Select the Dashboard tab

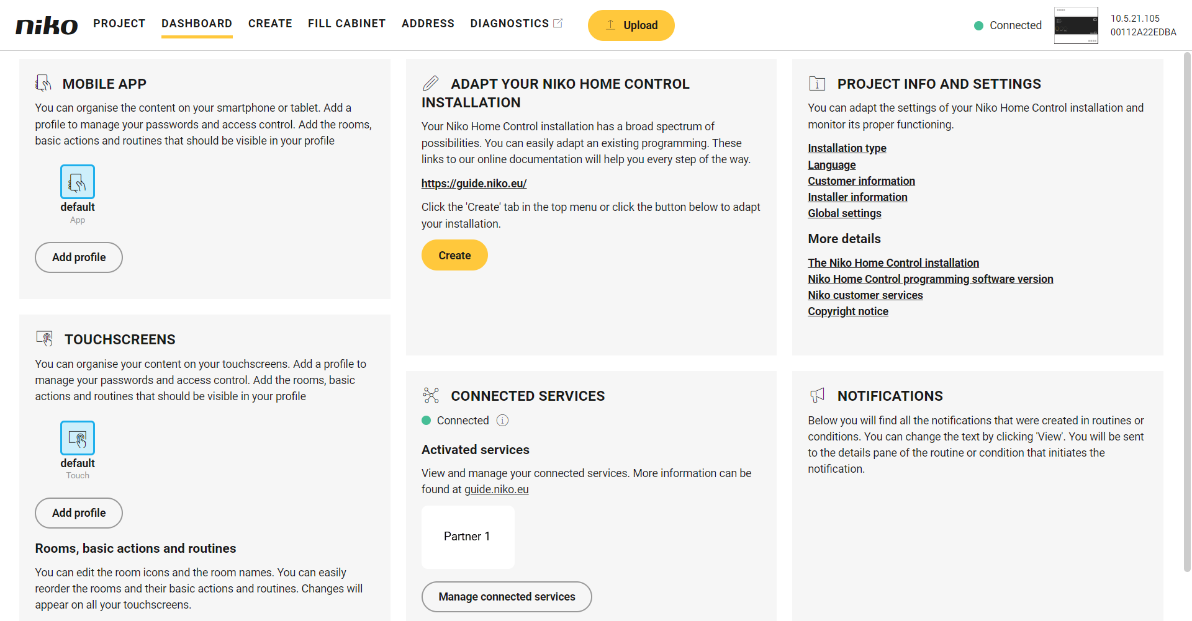[x=197, y=24]
